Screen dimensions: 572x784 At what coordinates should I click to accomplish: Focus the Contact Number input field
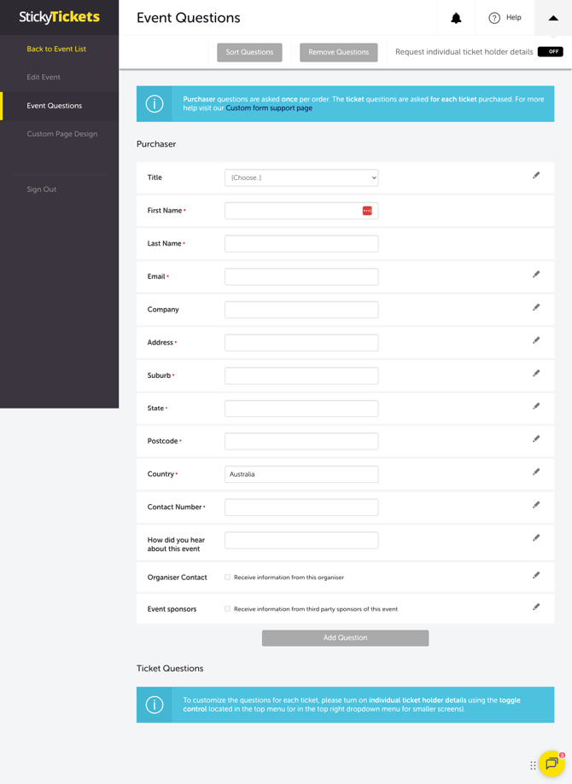coord(301,508)
